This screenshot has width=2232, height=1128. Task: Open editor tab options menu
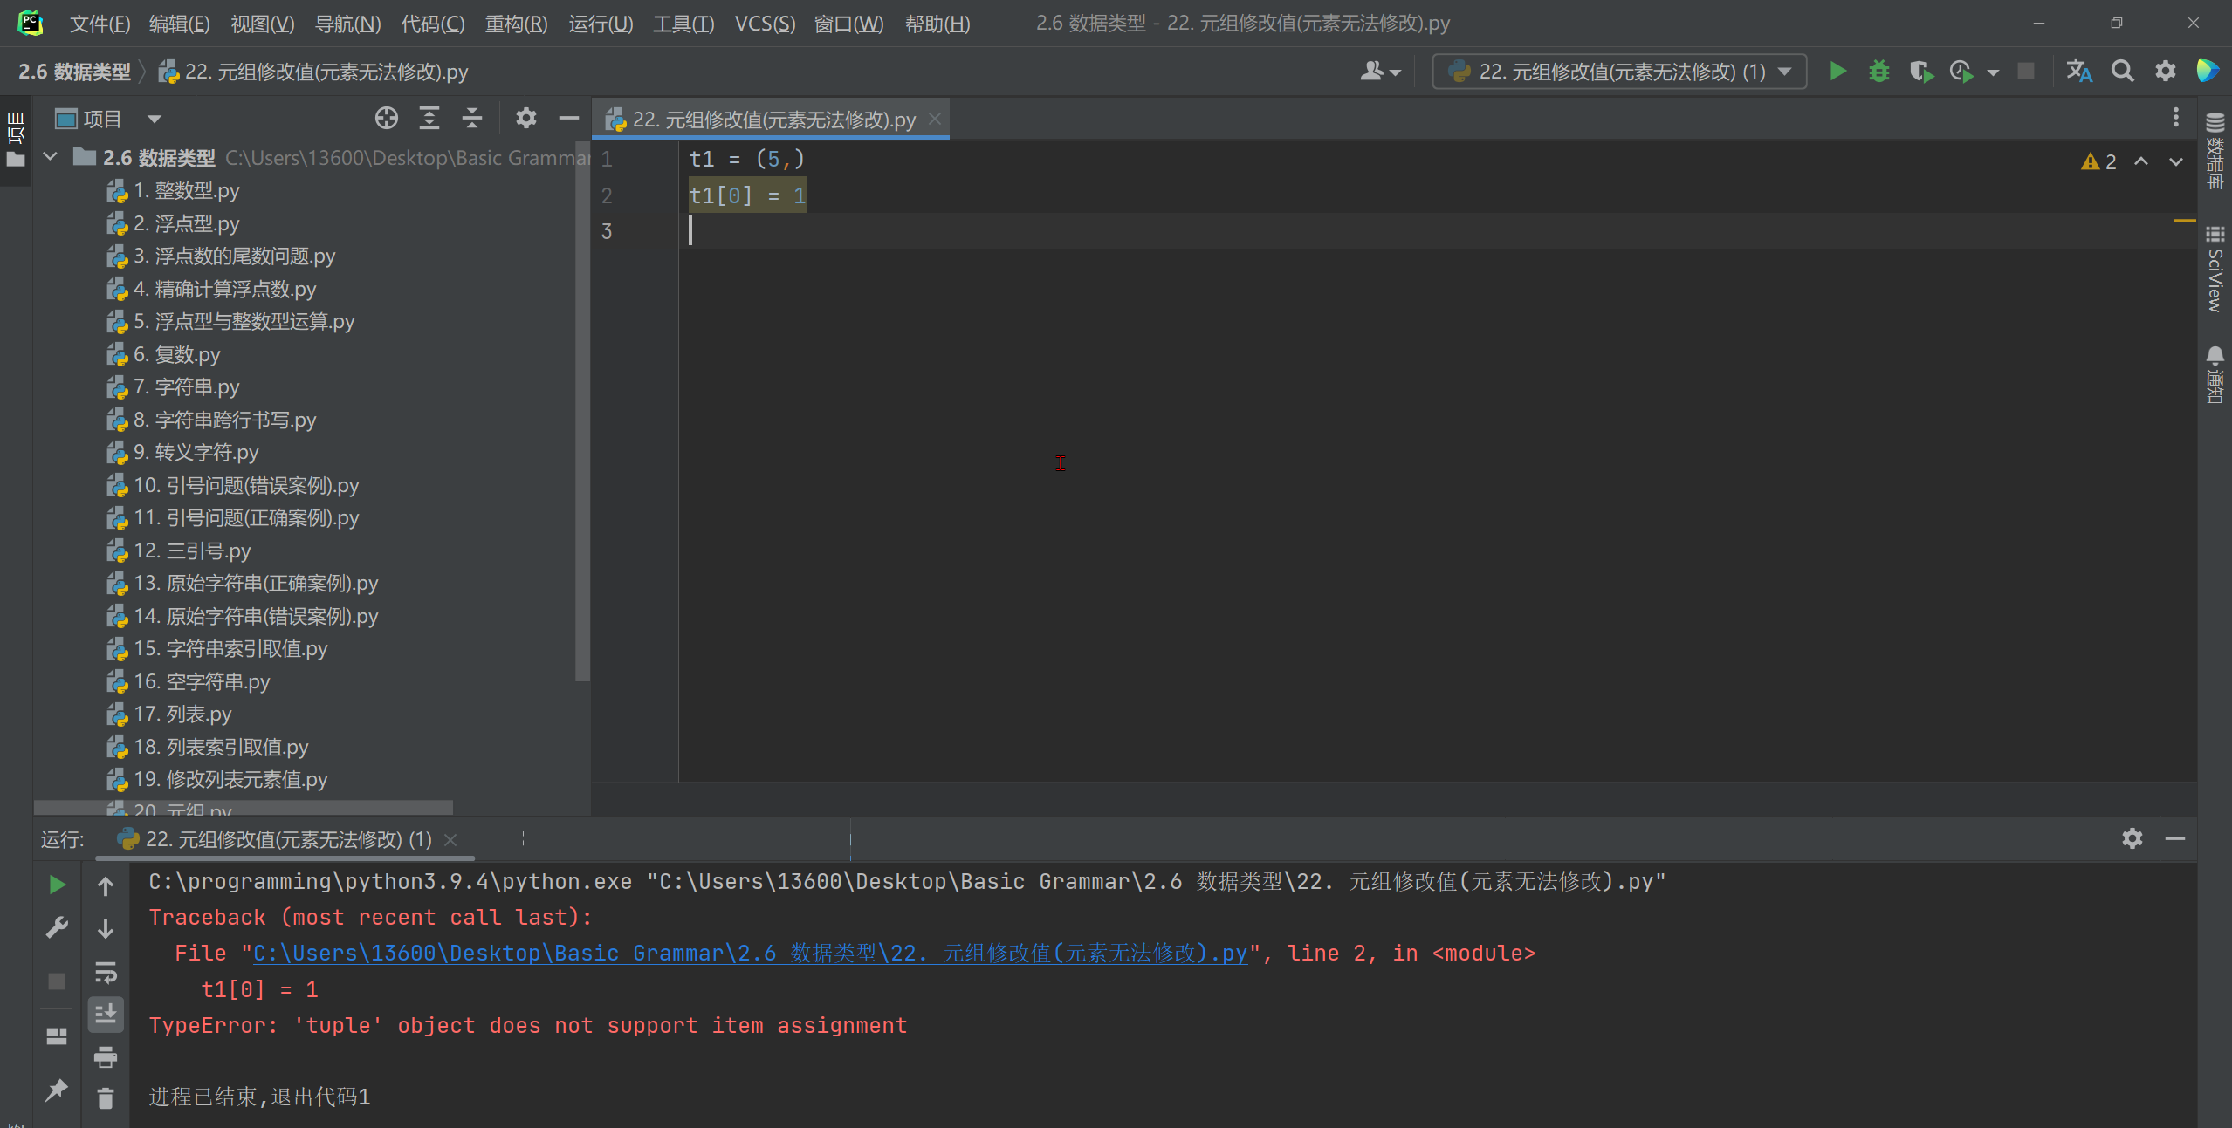(2175, 117)
